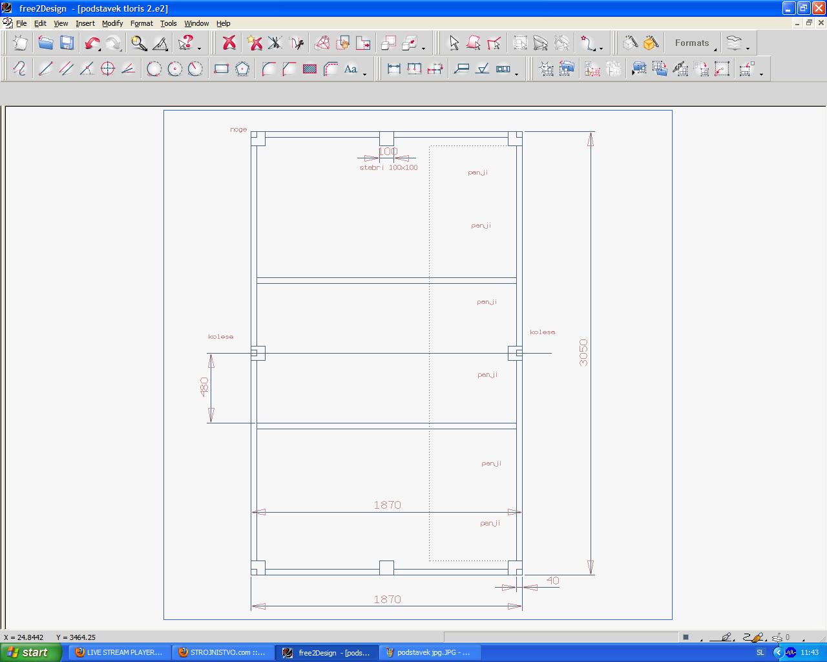Open the Formats dropdown
This screenshot has width=827, height=662.
coord(693,43)
